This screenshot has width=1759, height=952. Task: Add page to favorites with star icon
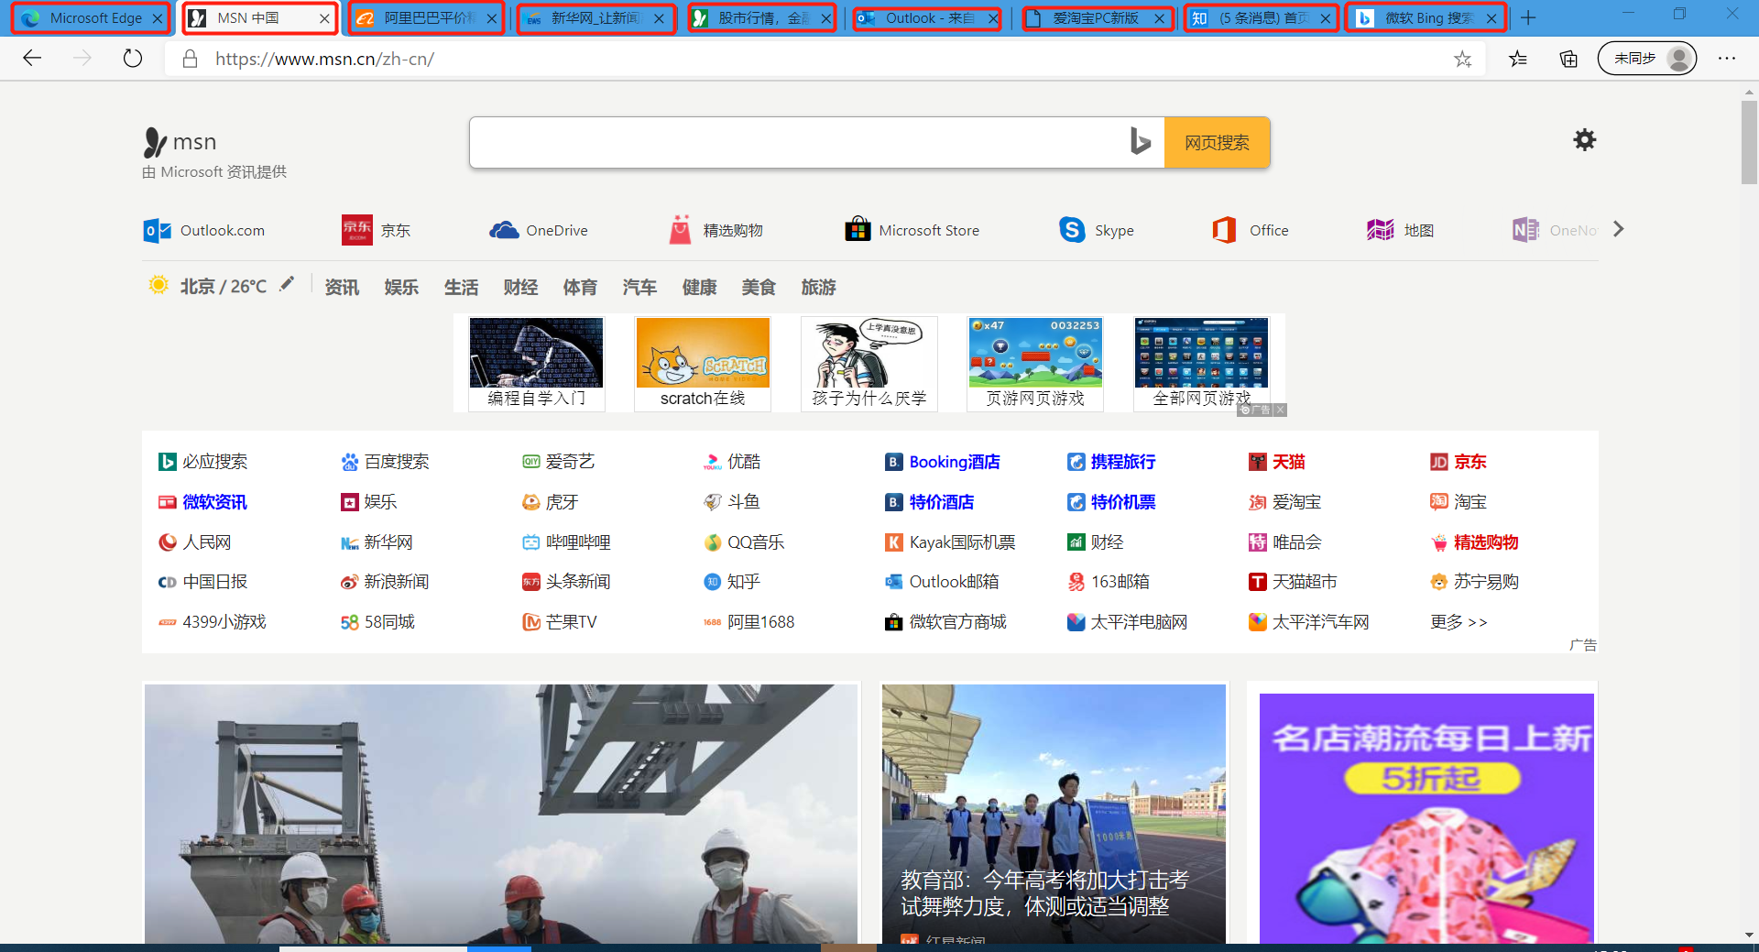1462,59
